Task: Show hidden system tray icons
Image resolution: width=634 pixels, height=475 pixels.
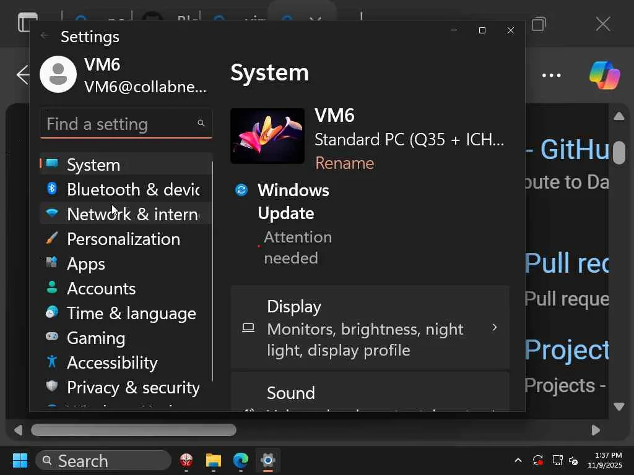Action: point(518,461)
